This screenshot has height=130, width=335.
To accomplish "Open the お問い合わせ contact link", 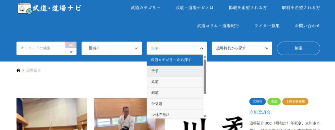I will 308,26.
